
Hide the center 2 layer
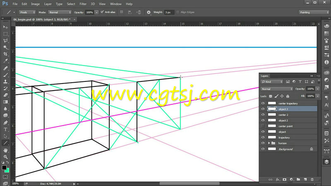point(263,114)
